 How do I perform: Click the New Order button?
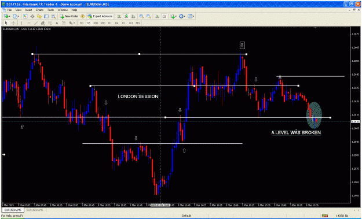tap(69, 16)
